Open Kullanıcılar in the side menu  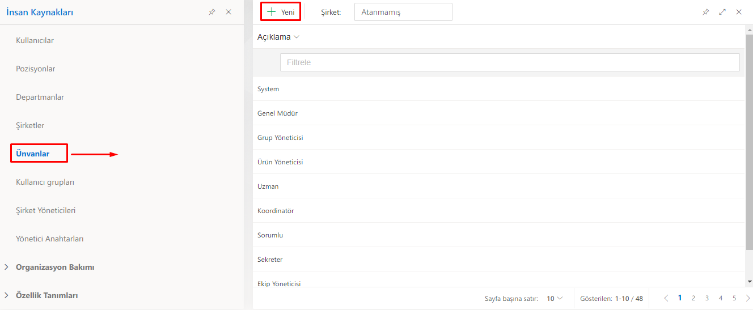35,40
